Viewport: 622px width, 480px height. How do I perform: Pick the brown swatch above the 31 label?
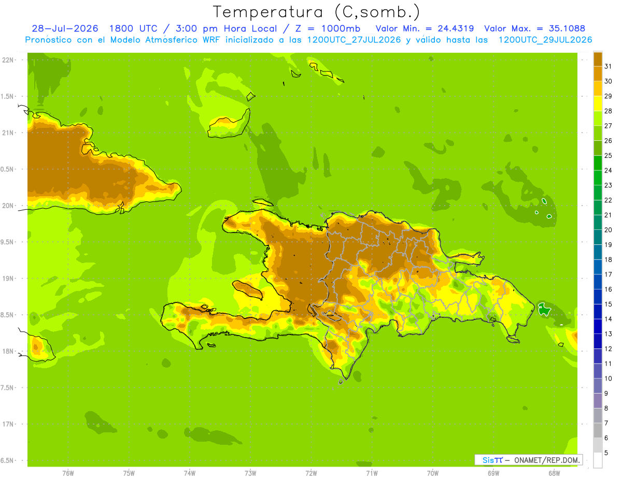pos(598,59)
